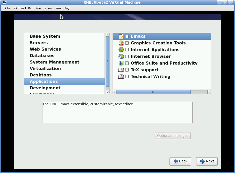Click the virtual machine monitor icon in title bar
The image size is (235, 173).
[4, 2]
